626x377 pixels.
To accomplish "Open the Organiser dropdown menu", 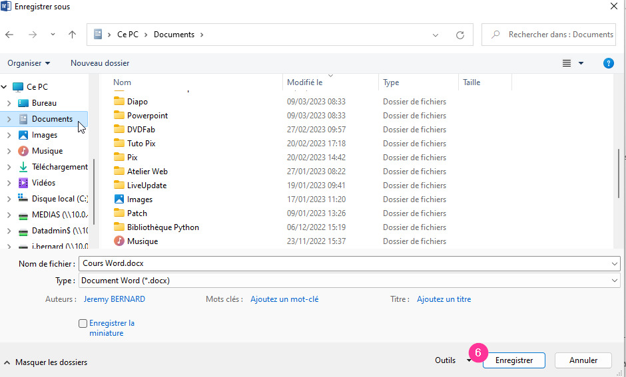I will [x=29, y=63].
